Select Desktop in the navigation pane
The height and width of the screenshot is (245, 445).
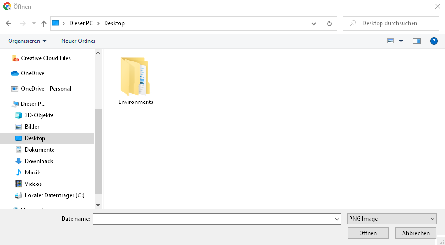(x=47, y=138)
